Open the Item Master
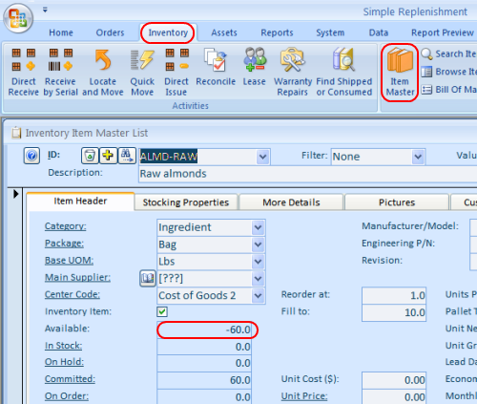The height and width of the screenshot is (404, 477). tap(400, 73)
